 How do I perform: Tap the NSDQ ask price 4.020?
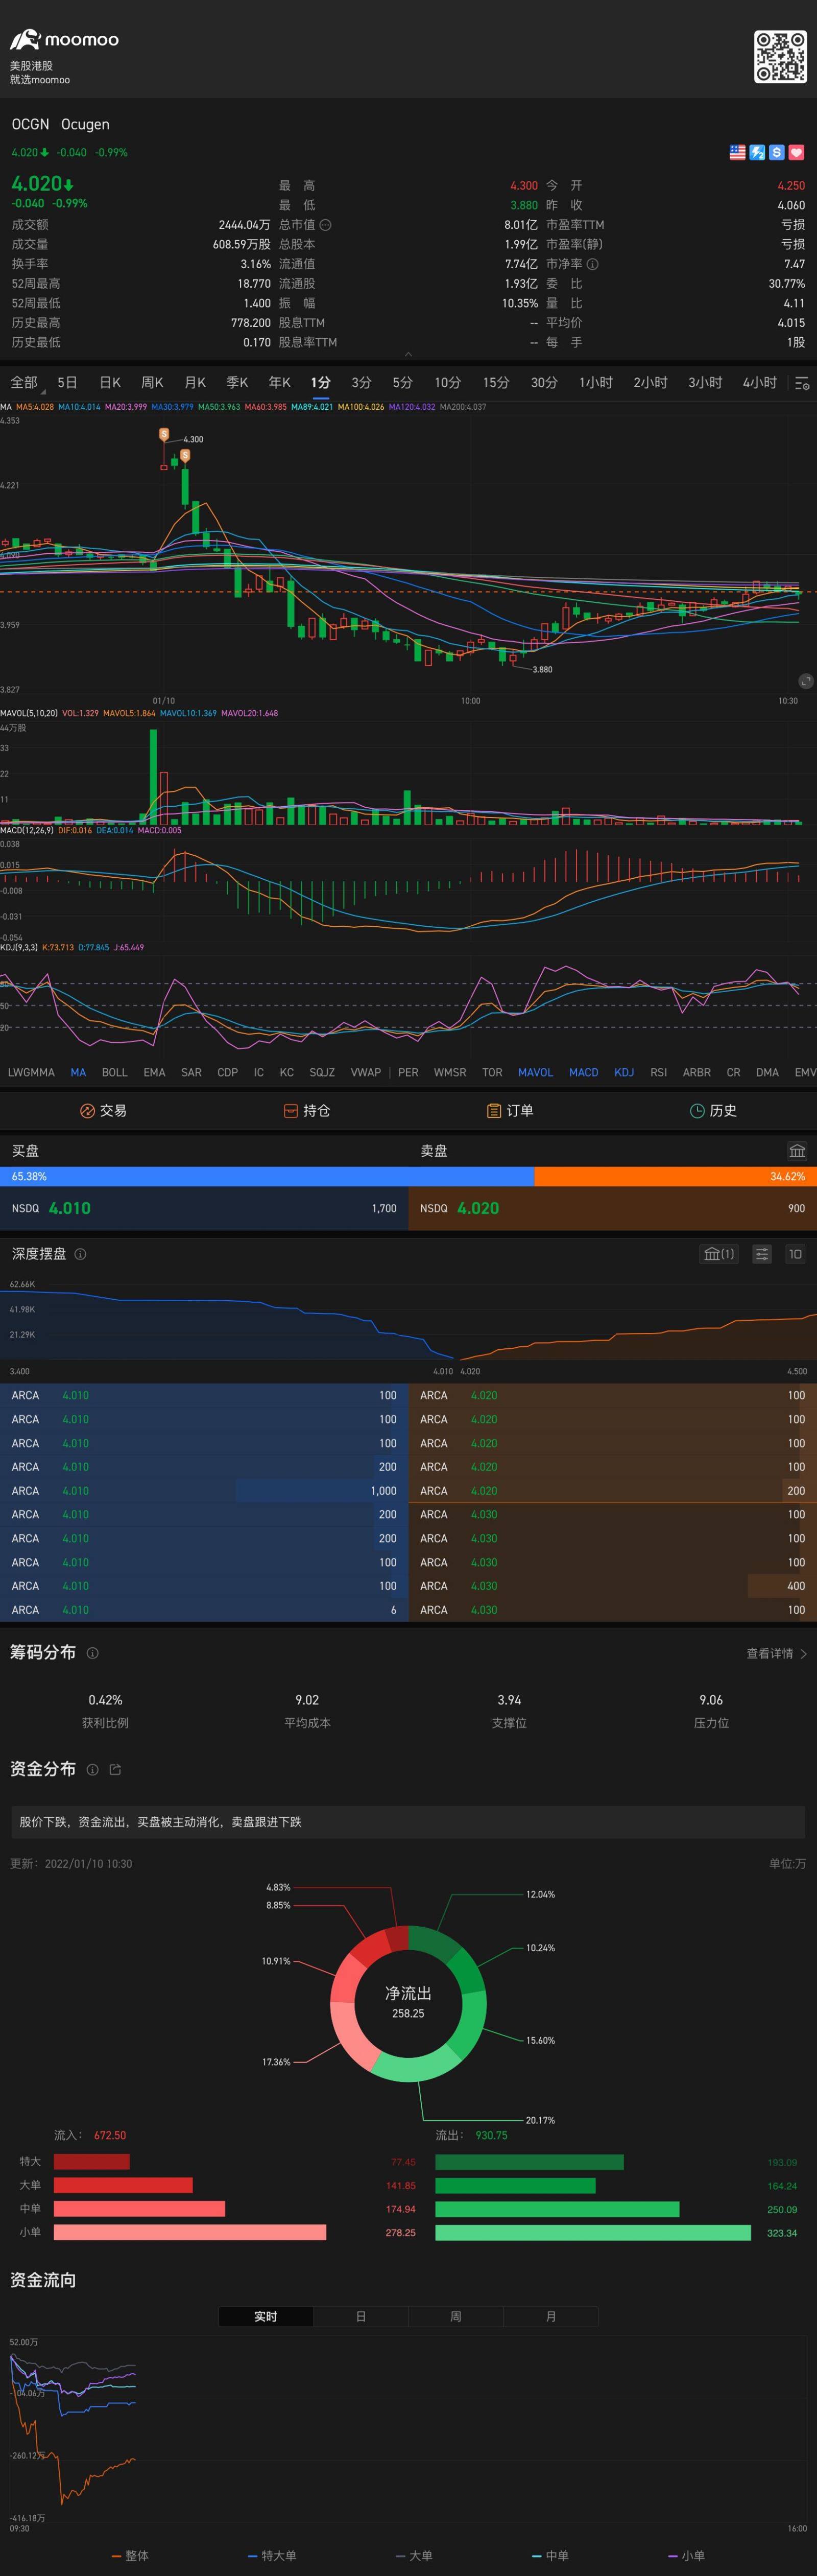coord(478,1208)
